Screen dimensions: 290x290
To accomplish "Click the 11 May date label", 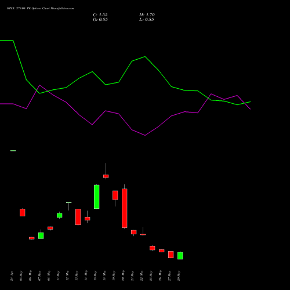I will 59,276.
